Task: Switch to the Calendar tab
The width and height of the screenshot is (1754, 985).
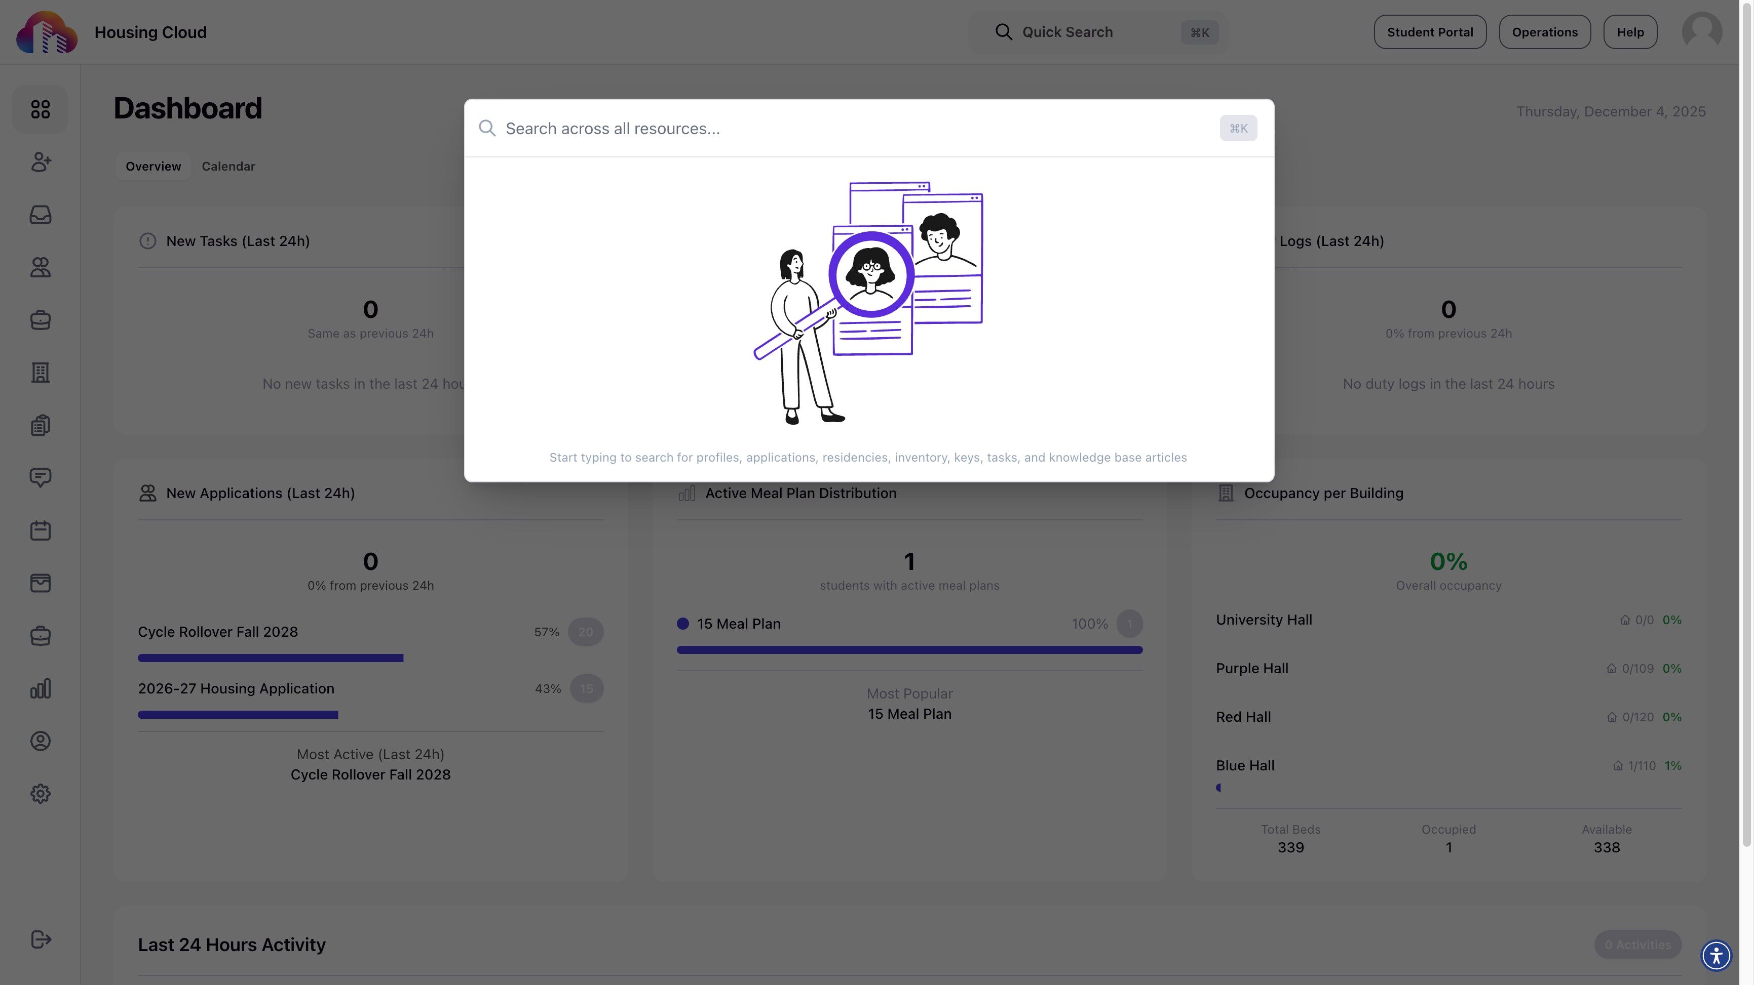Action: coord(228,167)
